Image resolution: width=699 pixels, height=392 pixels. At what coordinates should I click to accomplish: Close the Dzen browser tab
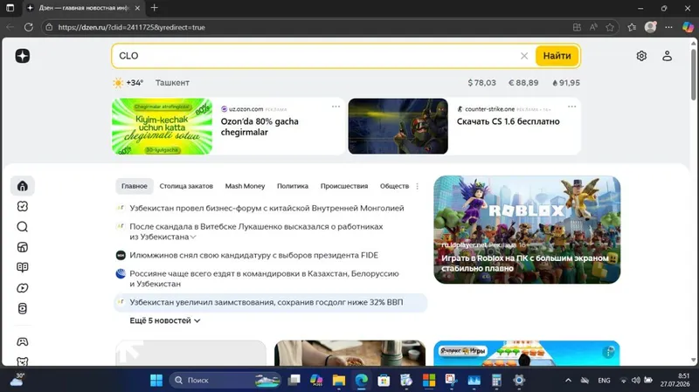[137, 8]
